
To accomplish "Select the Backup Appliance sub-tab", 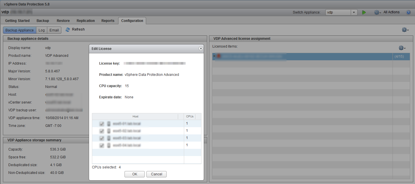I will (x=20, y=30).
